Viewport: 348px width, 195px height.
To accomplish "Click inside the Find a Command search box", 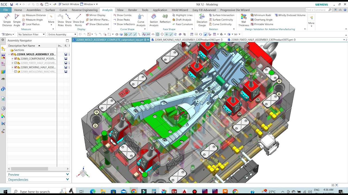I will click(317, 10).
